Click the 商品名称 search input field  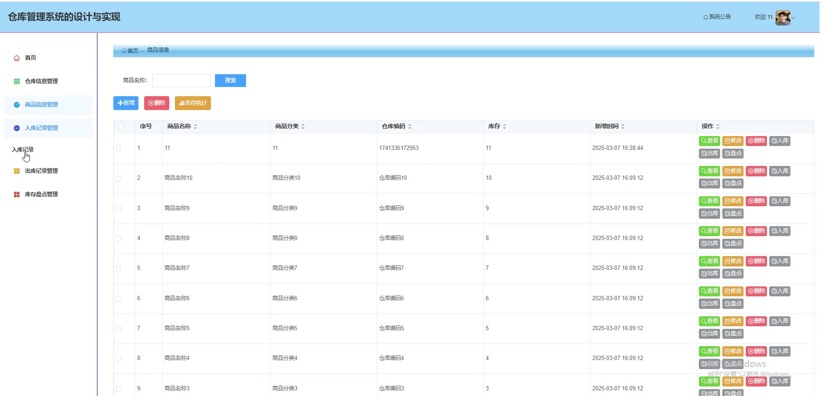(x=181, y=81)
